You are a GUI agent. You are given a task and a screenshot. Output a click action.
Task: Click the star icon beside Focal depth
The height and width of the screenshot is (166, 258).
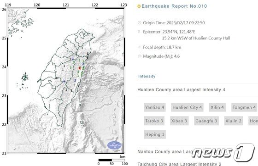139,47
